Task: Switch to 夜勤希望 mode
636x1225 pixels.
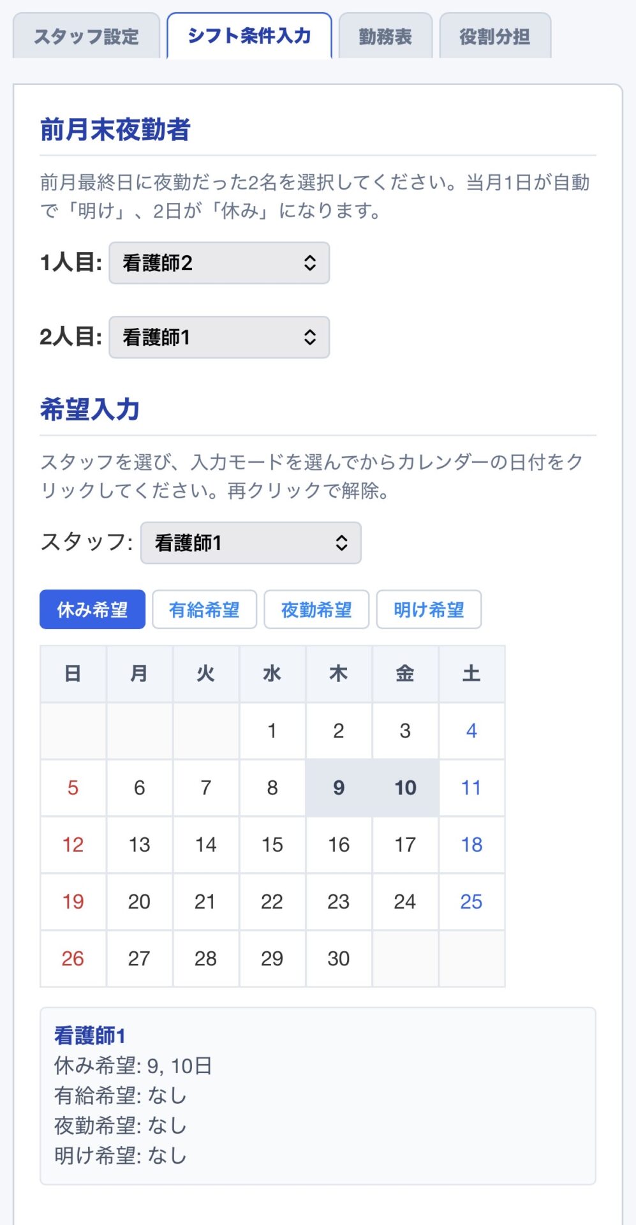Action: point(316,610)
